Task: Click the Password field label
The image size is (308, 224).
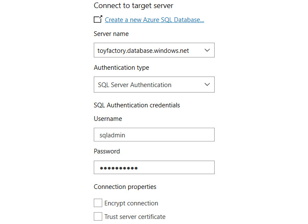Action: coord(107,151)
